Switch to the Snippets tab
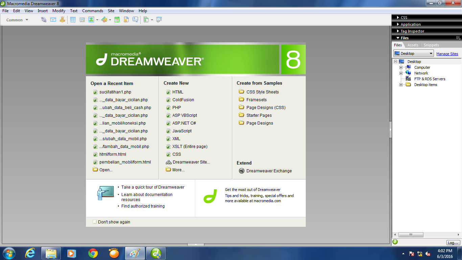This screenshot has height=260, width=462. point(431,45)
